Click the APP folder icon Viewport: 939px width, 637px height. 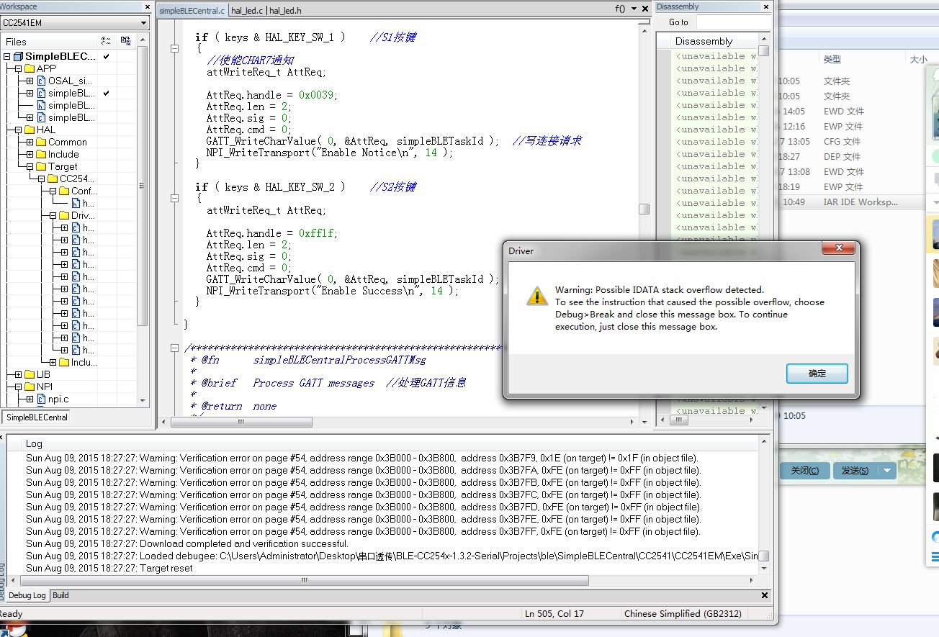tap(30, 68)
